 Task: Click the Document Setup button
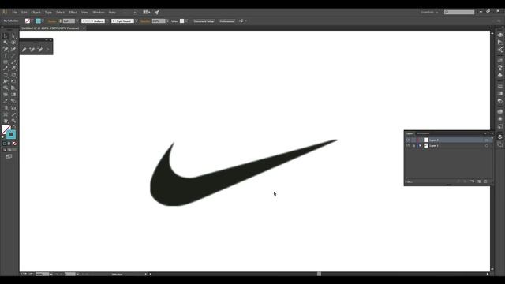204,21
